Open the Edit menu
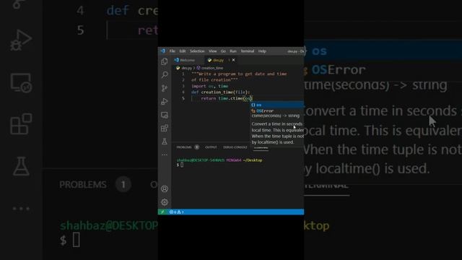This screenshot has height=260, width=462. click(183, 51)
